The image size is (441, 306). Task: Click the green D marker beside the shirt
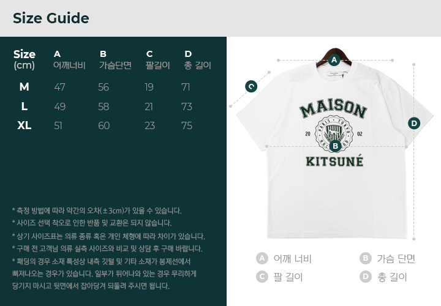[414, 123]
